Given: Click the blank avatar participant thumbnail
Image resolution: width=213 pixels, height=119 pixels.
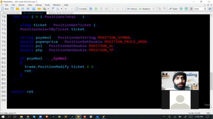Looking at the screenshot, I should (x=180, y=99).
